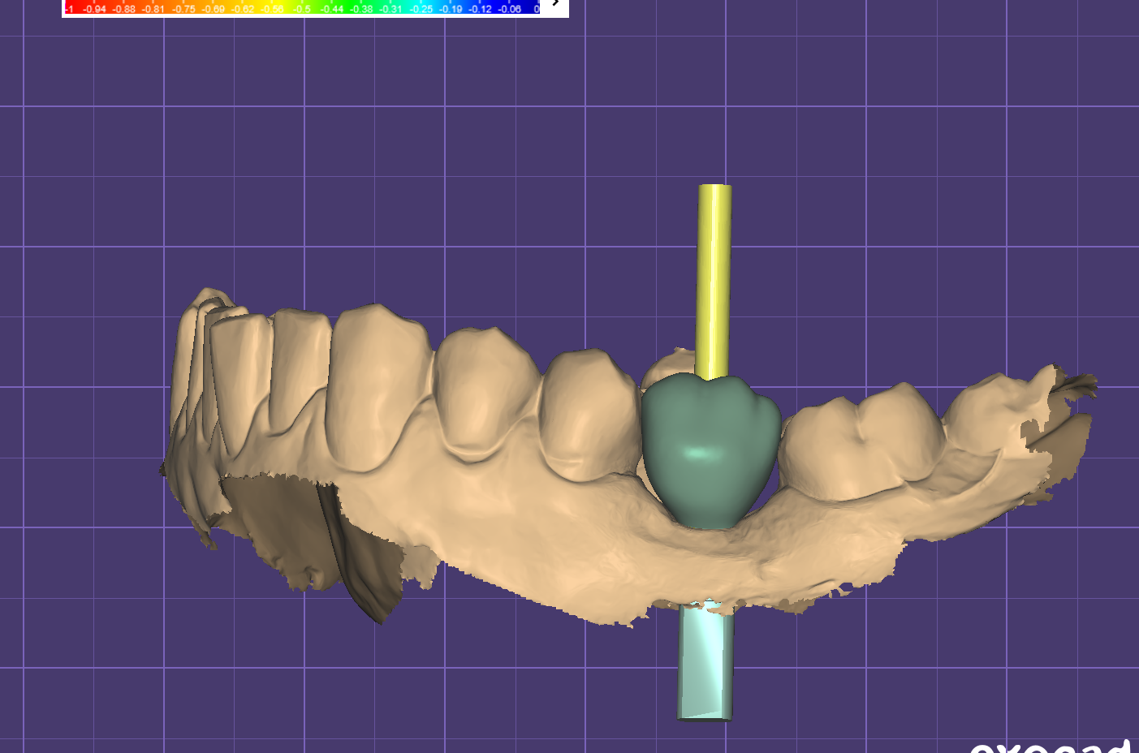The image size is (1139, 753).
Task: Click the cyan -0.25 mark on color scale
Action: (421, 9)
